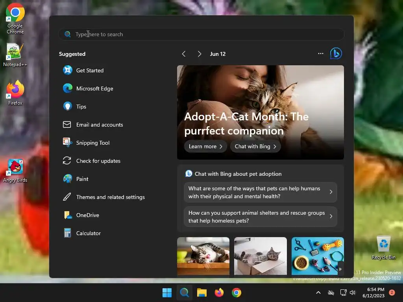Open Email and accounts settings
The width and height of the screenshot is (403, 302).
click(x=93, y=125)
